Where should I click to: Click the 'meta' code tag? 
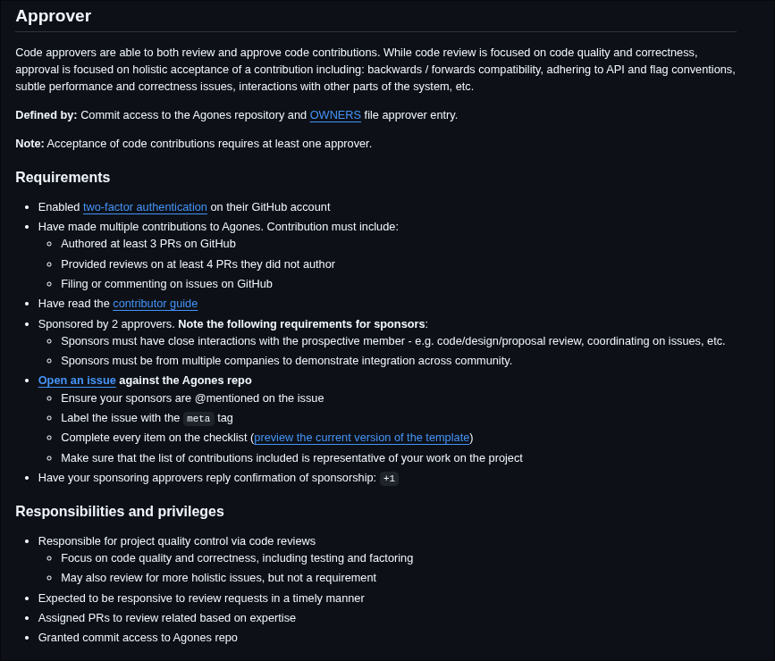coord(198,418)
